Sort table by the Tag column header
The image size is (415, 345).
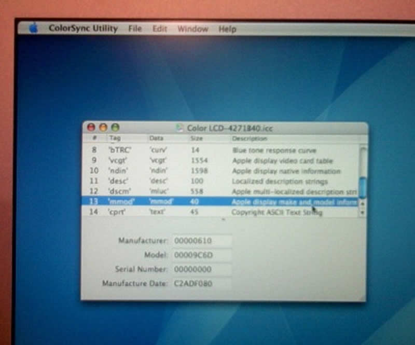tap(127, 138)
